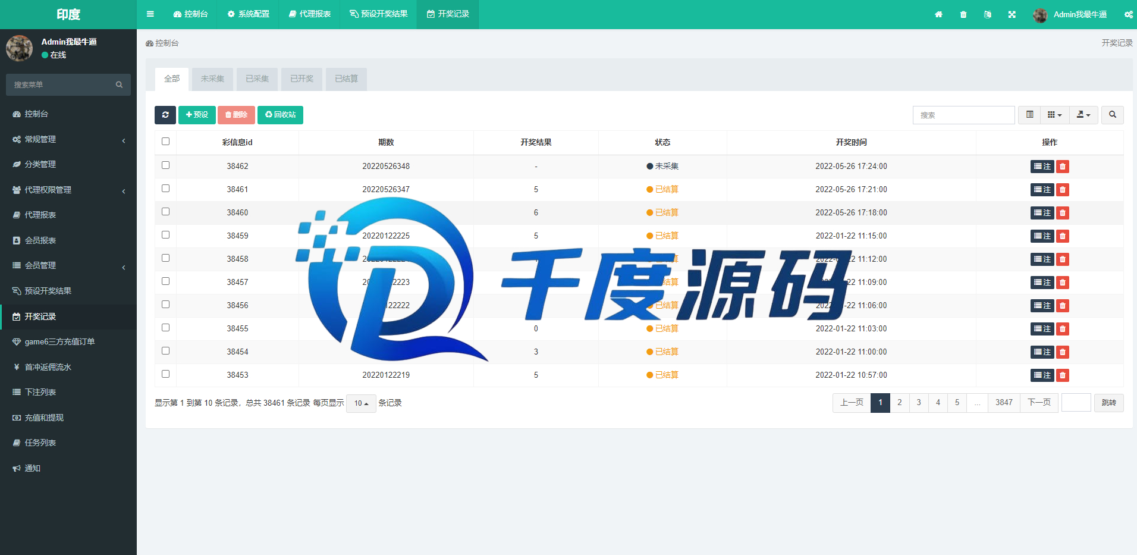
Task: Check the box for row 38453
Action: (165, 374)
